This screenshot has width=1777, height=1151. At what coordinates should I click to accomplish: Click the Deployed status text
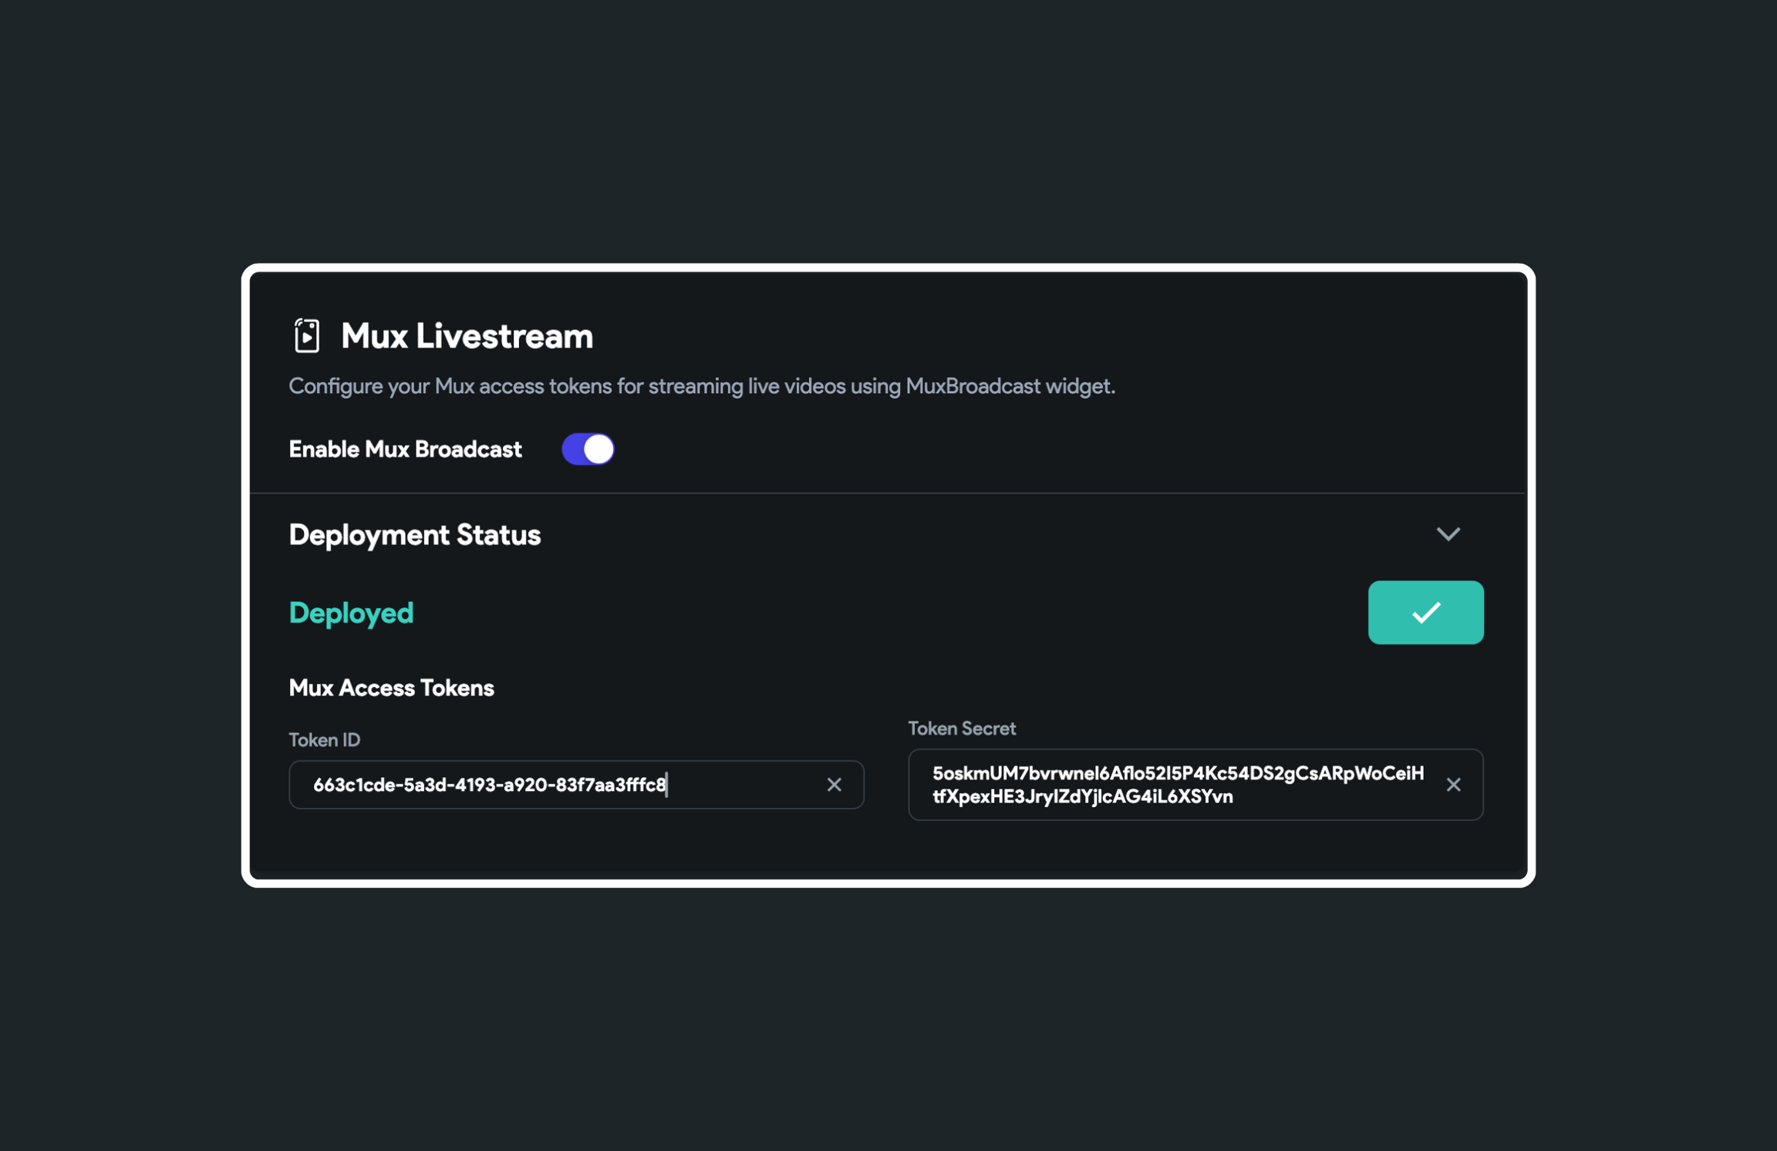pyautogui.click(x=351, y=613)
